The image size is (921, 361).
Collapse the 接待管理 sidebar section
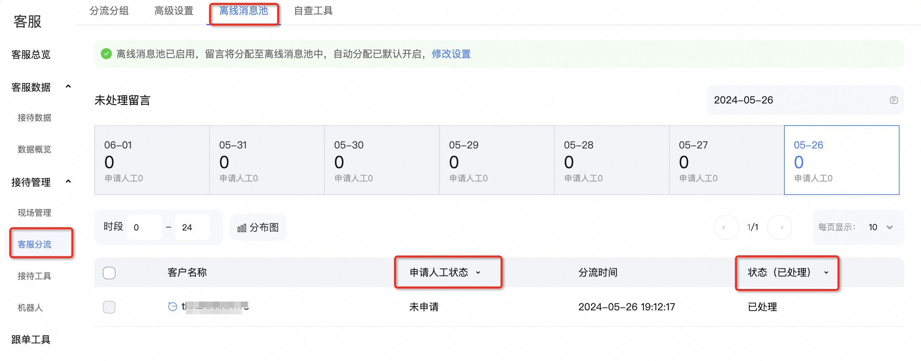[68, 182]
